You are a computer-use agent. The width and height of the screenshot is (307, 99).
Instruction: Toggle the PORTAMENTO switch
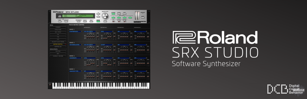pos(79,21)
